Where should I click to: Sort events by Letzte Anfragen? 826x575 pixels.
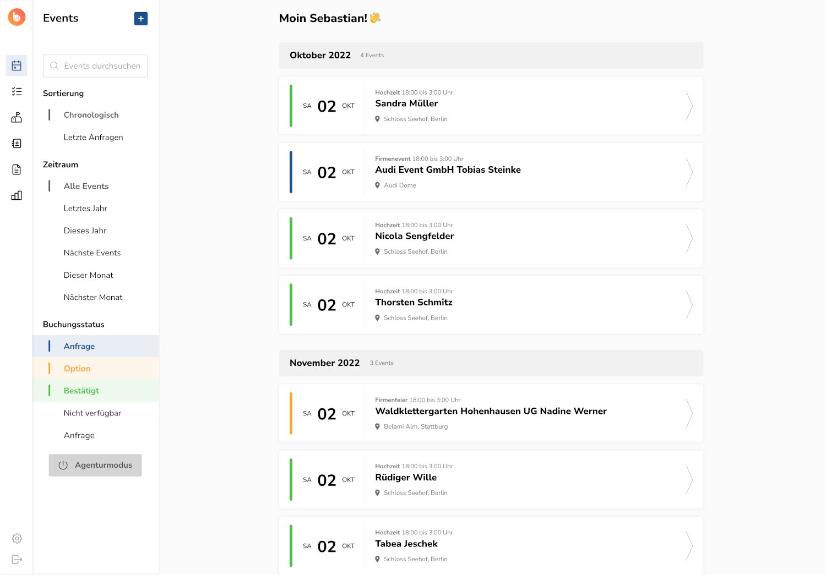click(x=93, y=137)
